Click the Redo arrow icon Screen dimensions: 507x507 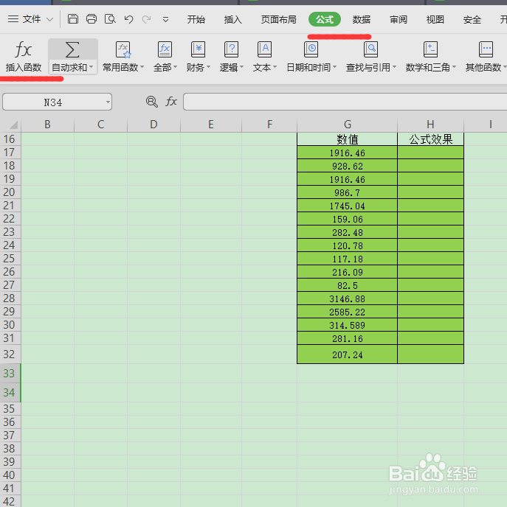tap(147, 19)
